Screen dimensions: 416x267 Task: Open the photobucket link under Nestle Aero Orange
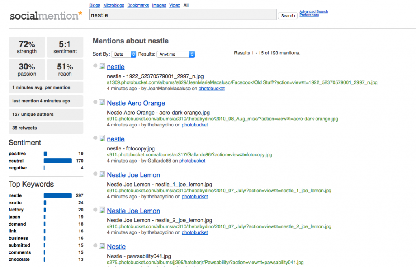(x=195, y=125)
